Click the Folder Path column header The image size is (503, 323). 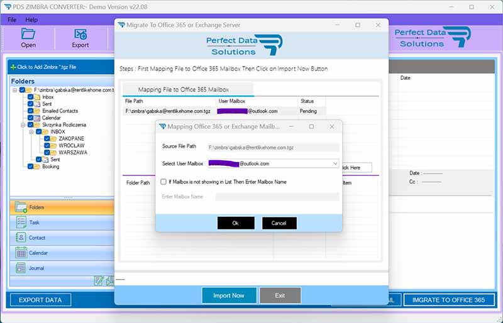(138, 182)
